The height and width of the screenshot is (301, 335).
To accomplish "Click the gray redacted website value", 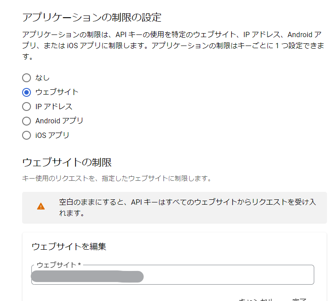I will pos(88,276).
